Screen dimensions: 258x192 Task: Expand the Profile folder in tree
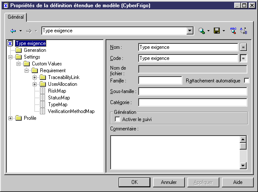pos(11,118)
